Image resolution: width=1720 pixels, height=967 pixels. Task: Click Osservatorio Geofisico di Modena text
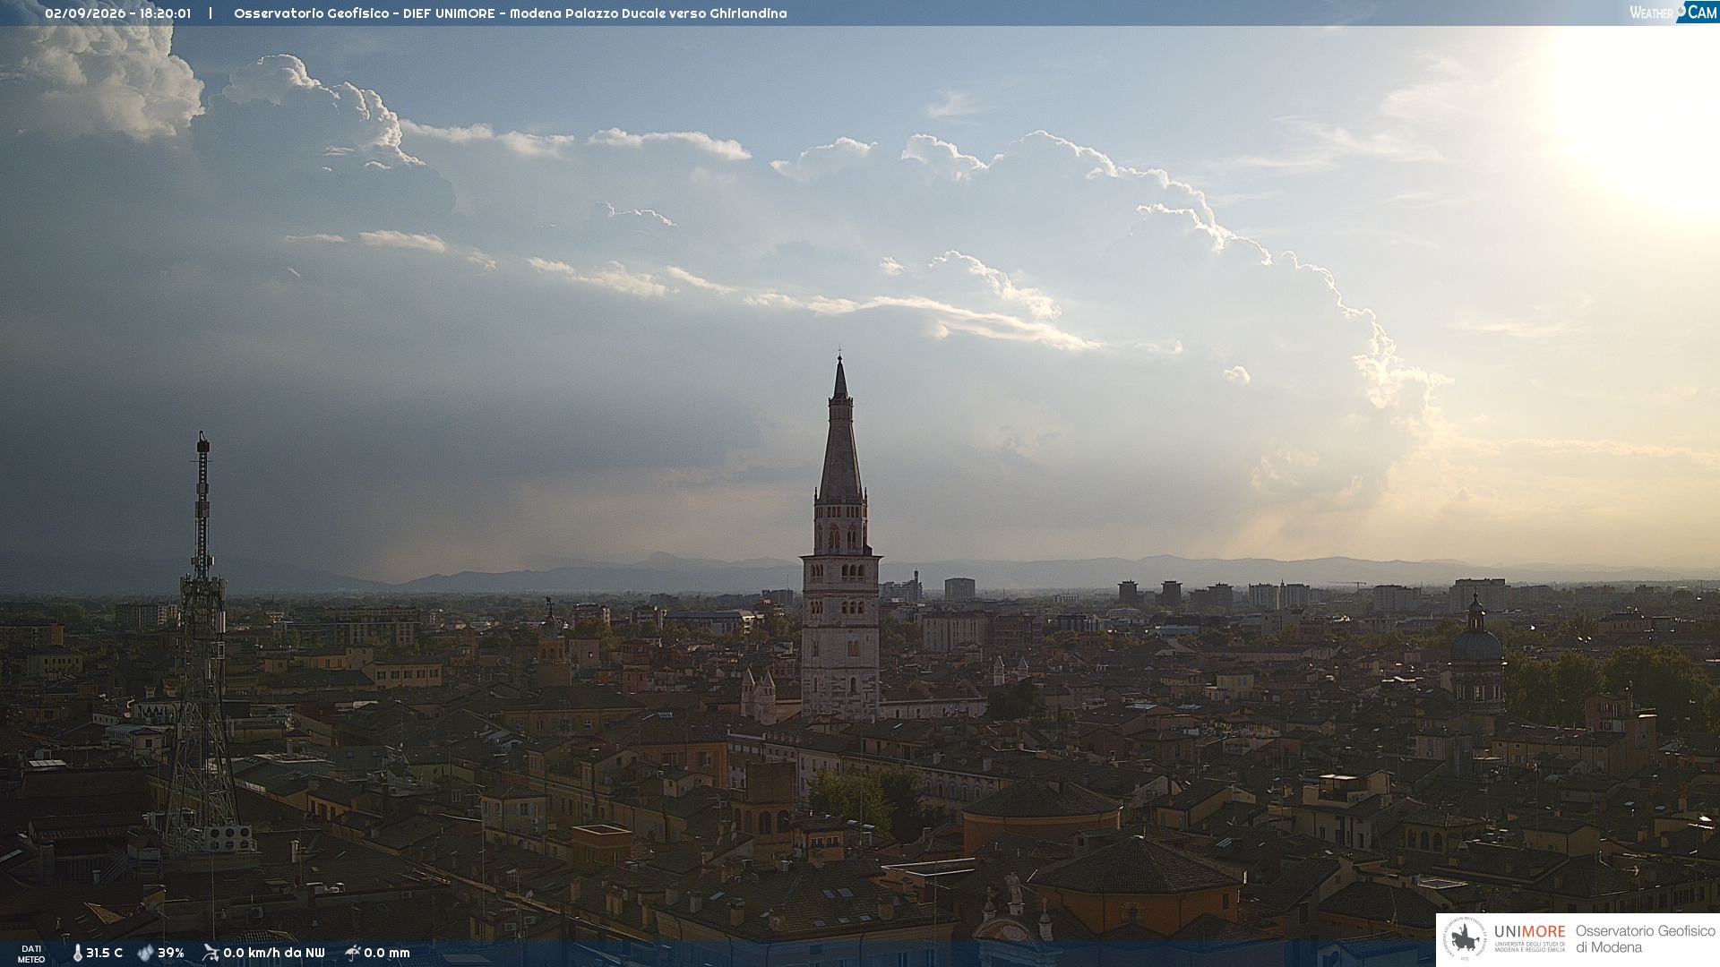1646,939
